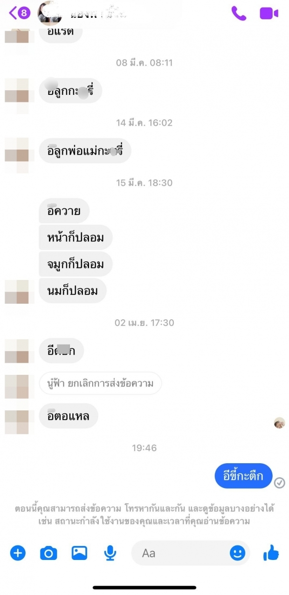Tap the delivered checkmark status icon
The image size is (289, 595).
280,483
